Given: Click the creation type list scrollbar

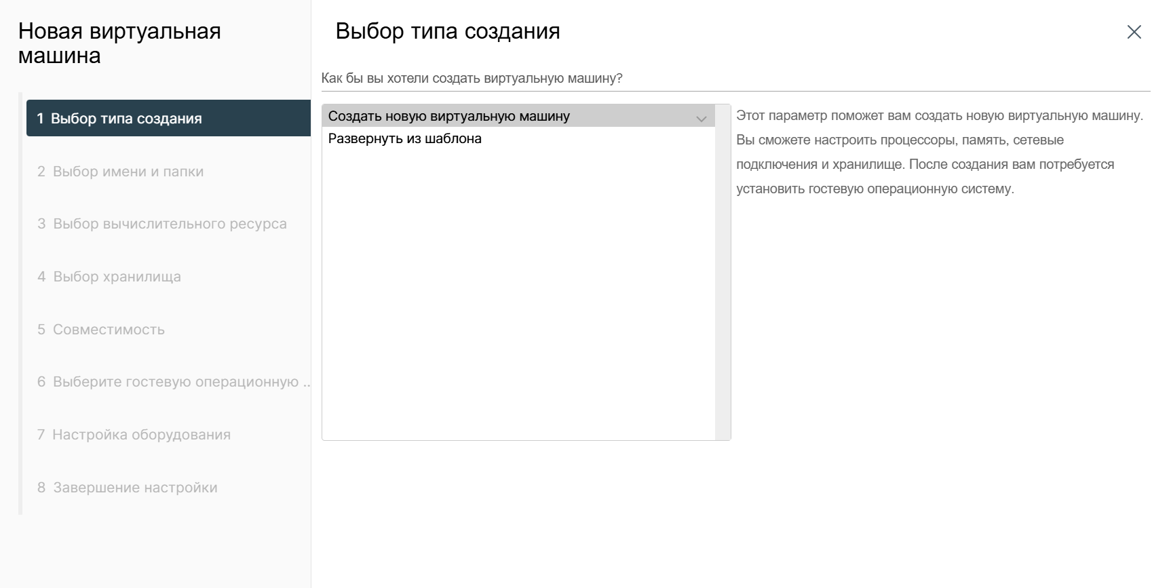Looking at the screenshot, I should (723, 272).
